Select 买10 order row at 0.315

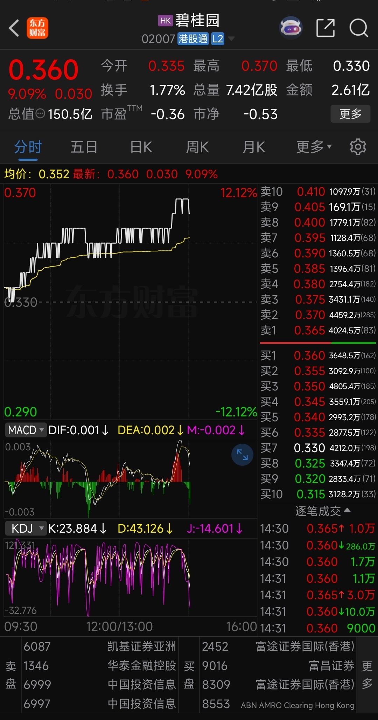coord(318,494)
